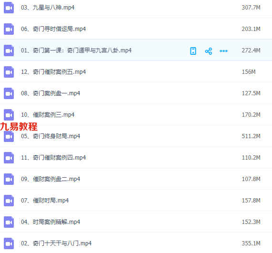
Task: Click video icon for 12、奇门催财案例五.mp4
Action: (9, 72)
